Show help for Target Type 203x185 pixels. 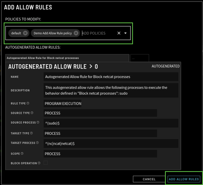(31, 133)
